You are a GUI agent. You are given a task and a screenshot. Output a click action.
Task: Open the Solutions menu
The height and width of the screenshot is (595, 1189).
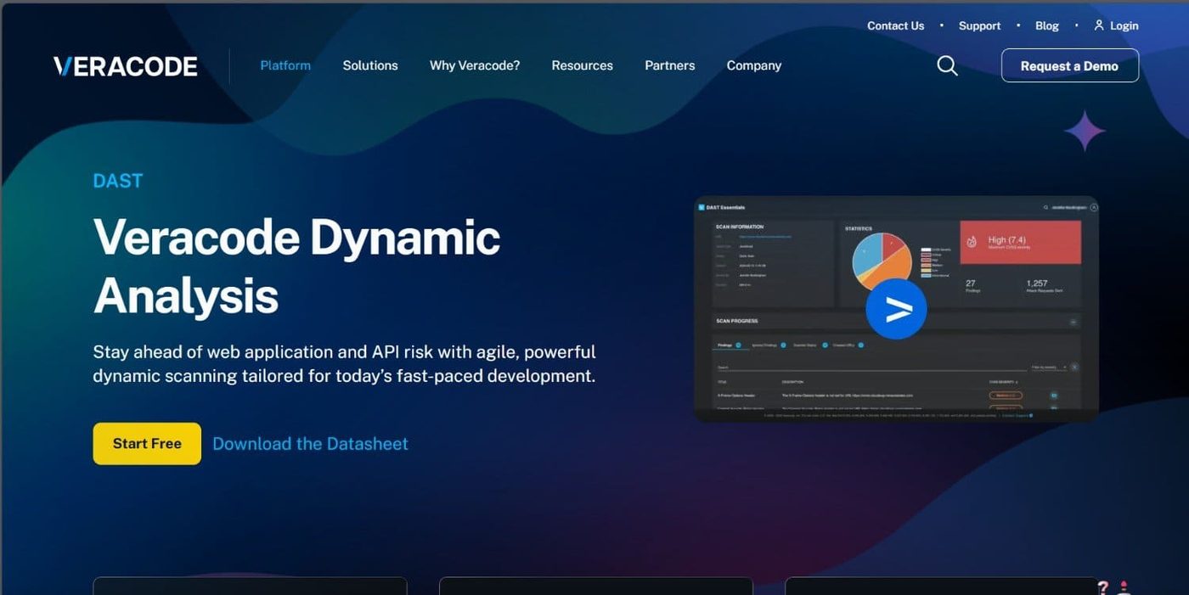point(370,65)
